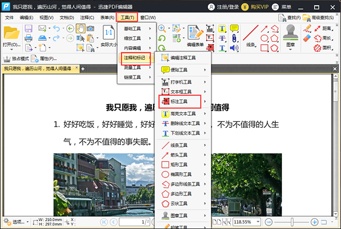The height and width of the screenshot is (229, 341).
Task: Expand the 链接工具 submenu
Action: [x=137, y=77]
